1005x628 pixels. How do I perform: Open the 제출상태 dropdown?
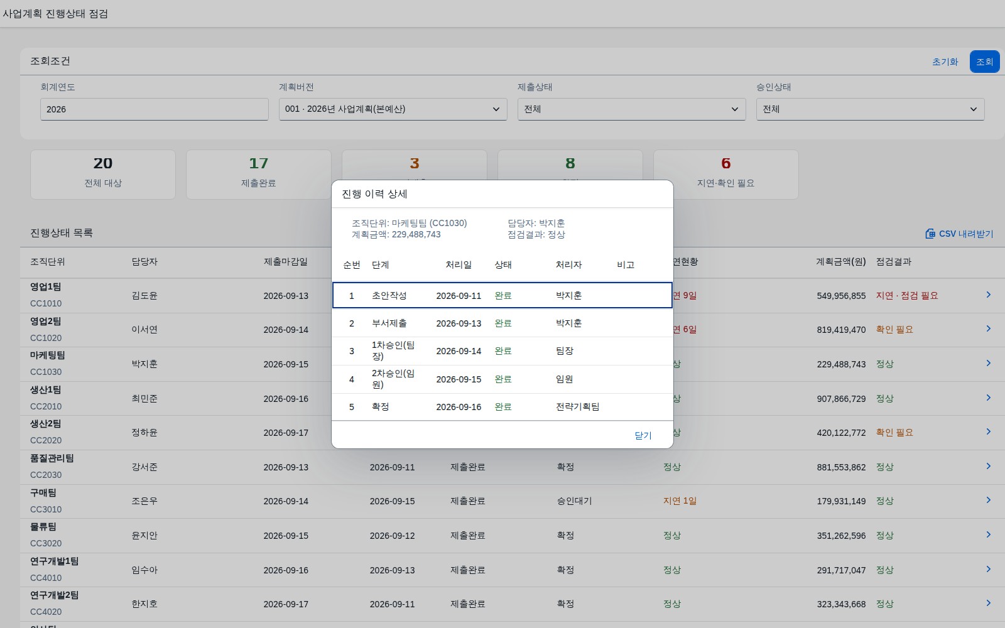tap(631, 109)
